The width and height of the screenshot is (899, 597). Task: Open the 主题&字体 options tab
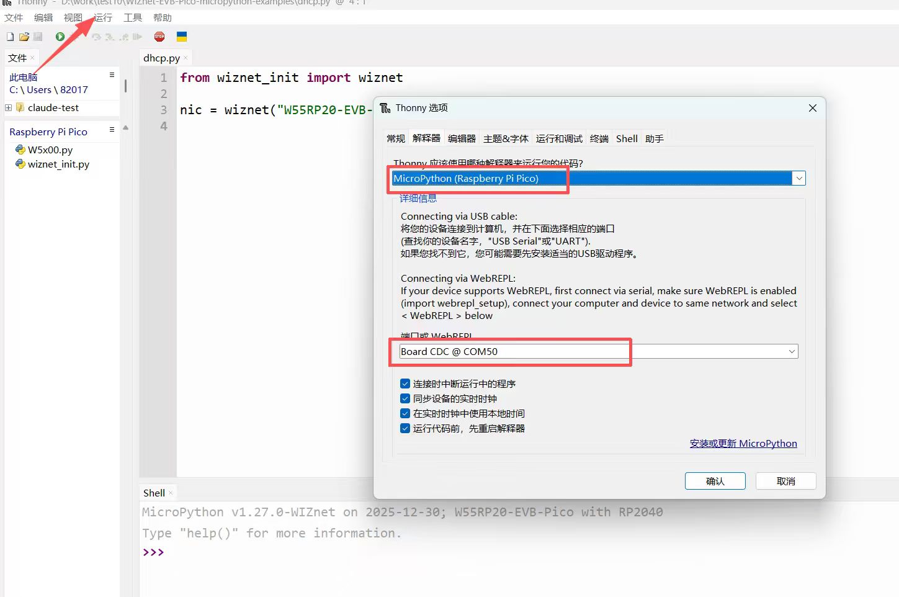[506, 139]
